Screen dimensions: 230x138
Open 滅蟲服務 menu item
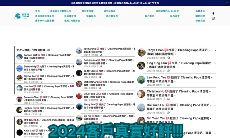tap(91, 16)
